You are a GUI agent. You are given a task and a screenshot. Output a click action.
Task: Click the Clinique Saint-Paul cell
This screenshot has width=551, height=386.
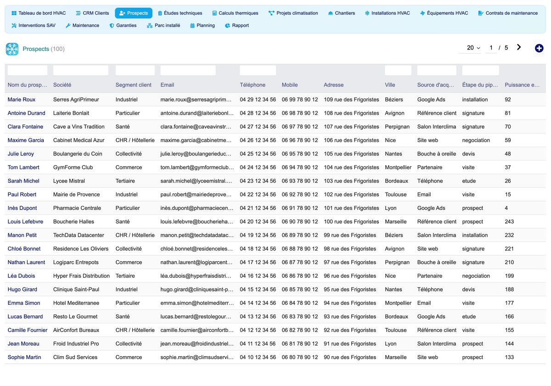76,290
